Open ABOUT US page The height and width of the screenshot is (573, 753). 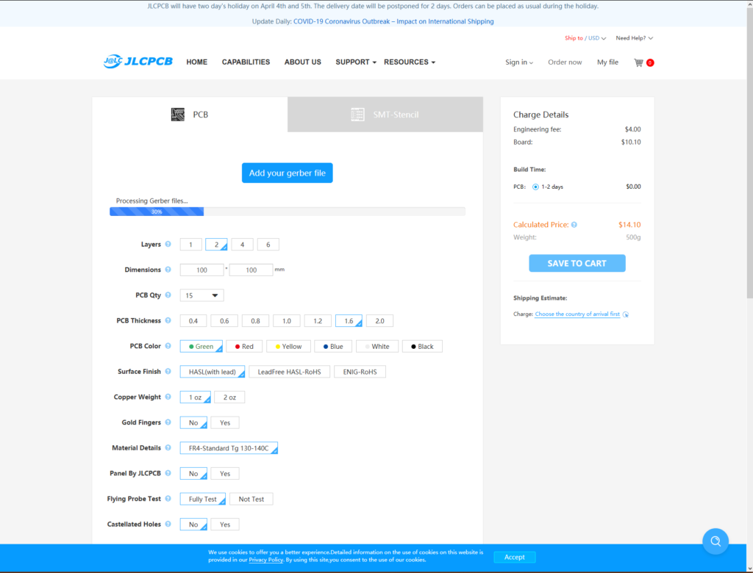point(302,62)
